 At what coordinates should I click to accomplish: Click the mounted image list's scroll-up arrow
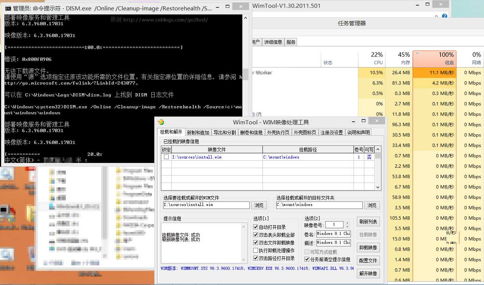pos(378,148)
